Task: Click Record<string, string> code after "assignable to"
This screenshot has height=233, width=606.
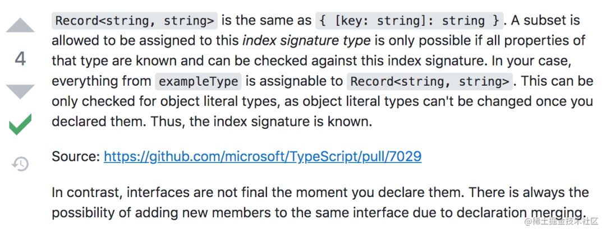Action: tap(430, 82)
